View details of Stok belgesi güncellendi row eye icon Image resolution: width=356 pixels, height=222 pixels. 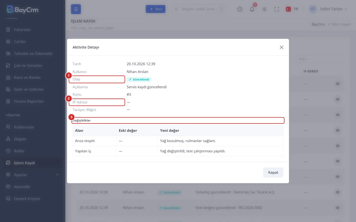(338, 208)
